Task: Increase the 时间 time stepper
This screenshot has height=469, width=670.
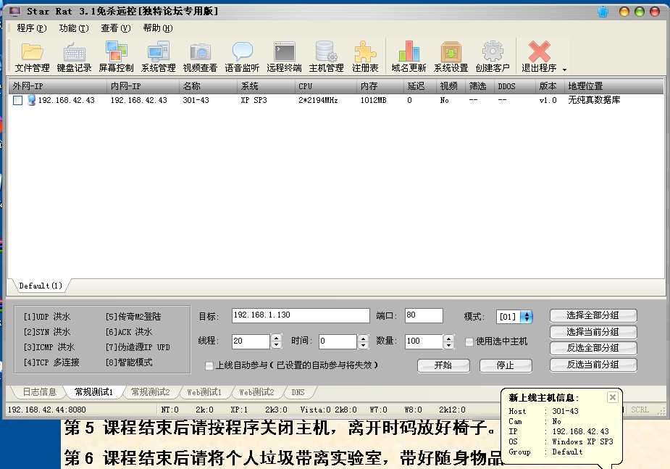Action: [363, 338]
